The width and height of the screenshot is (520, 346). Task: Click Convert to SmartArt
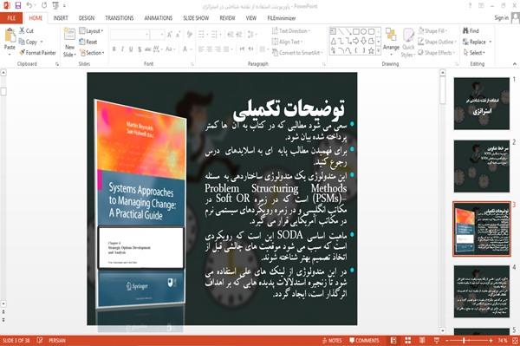click(297, 53)
